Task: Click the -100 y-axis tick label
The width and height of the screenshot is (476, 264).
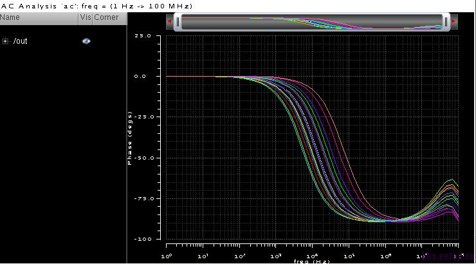Action: (143, 239)
